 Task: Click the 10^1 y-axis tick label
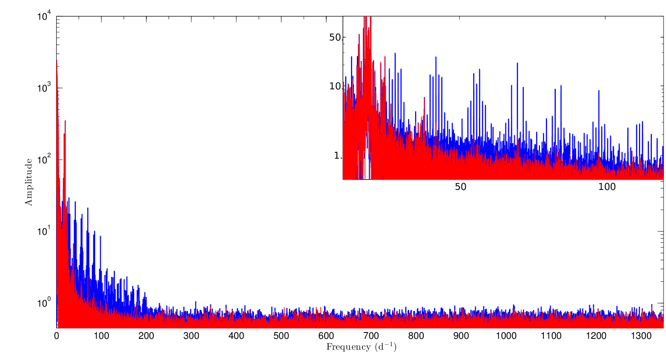(x=44, y=231)
